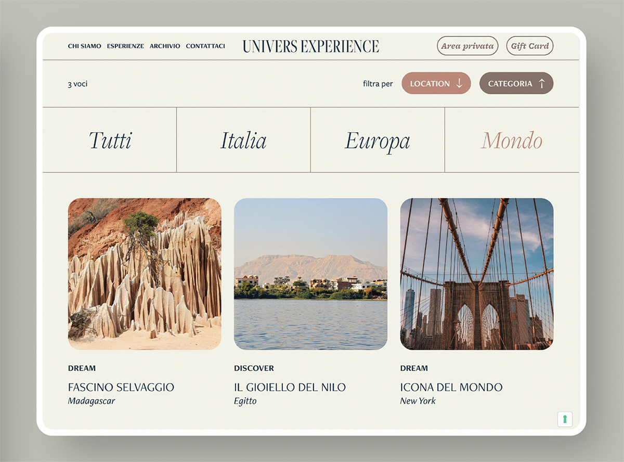Click the Univers Experience logo
Screen dimensions: 624x462
pos(310,46)
